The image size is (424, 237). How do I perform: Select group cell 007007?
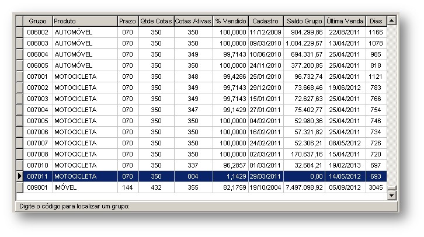point(37,143)
